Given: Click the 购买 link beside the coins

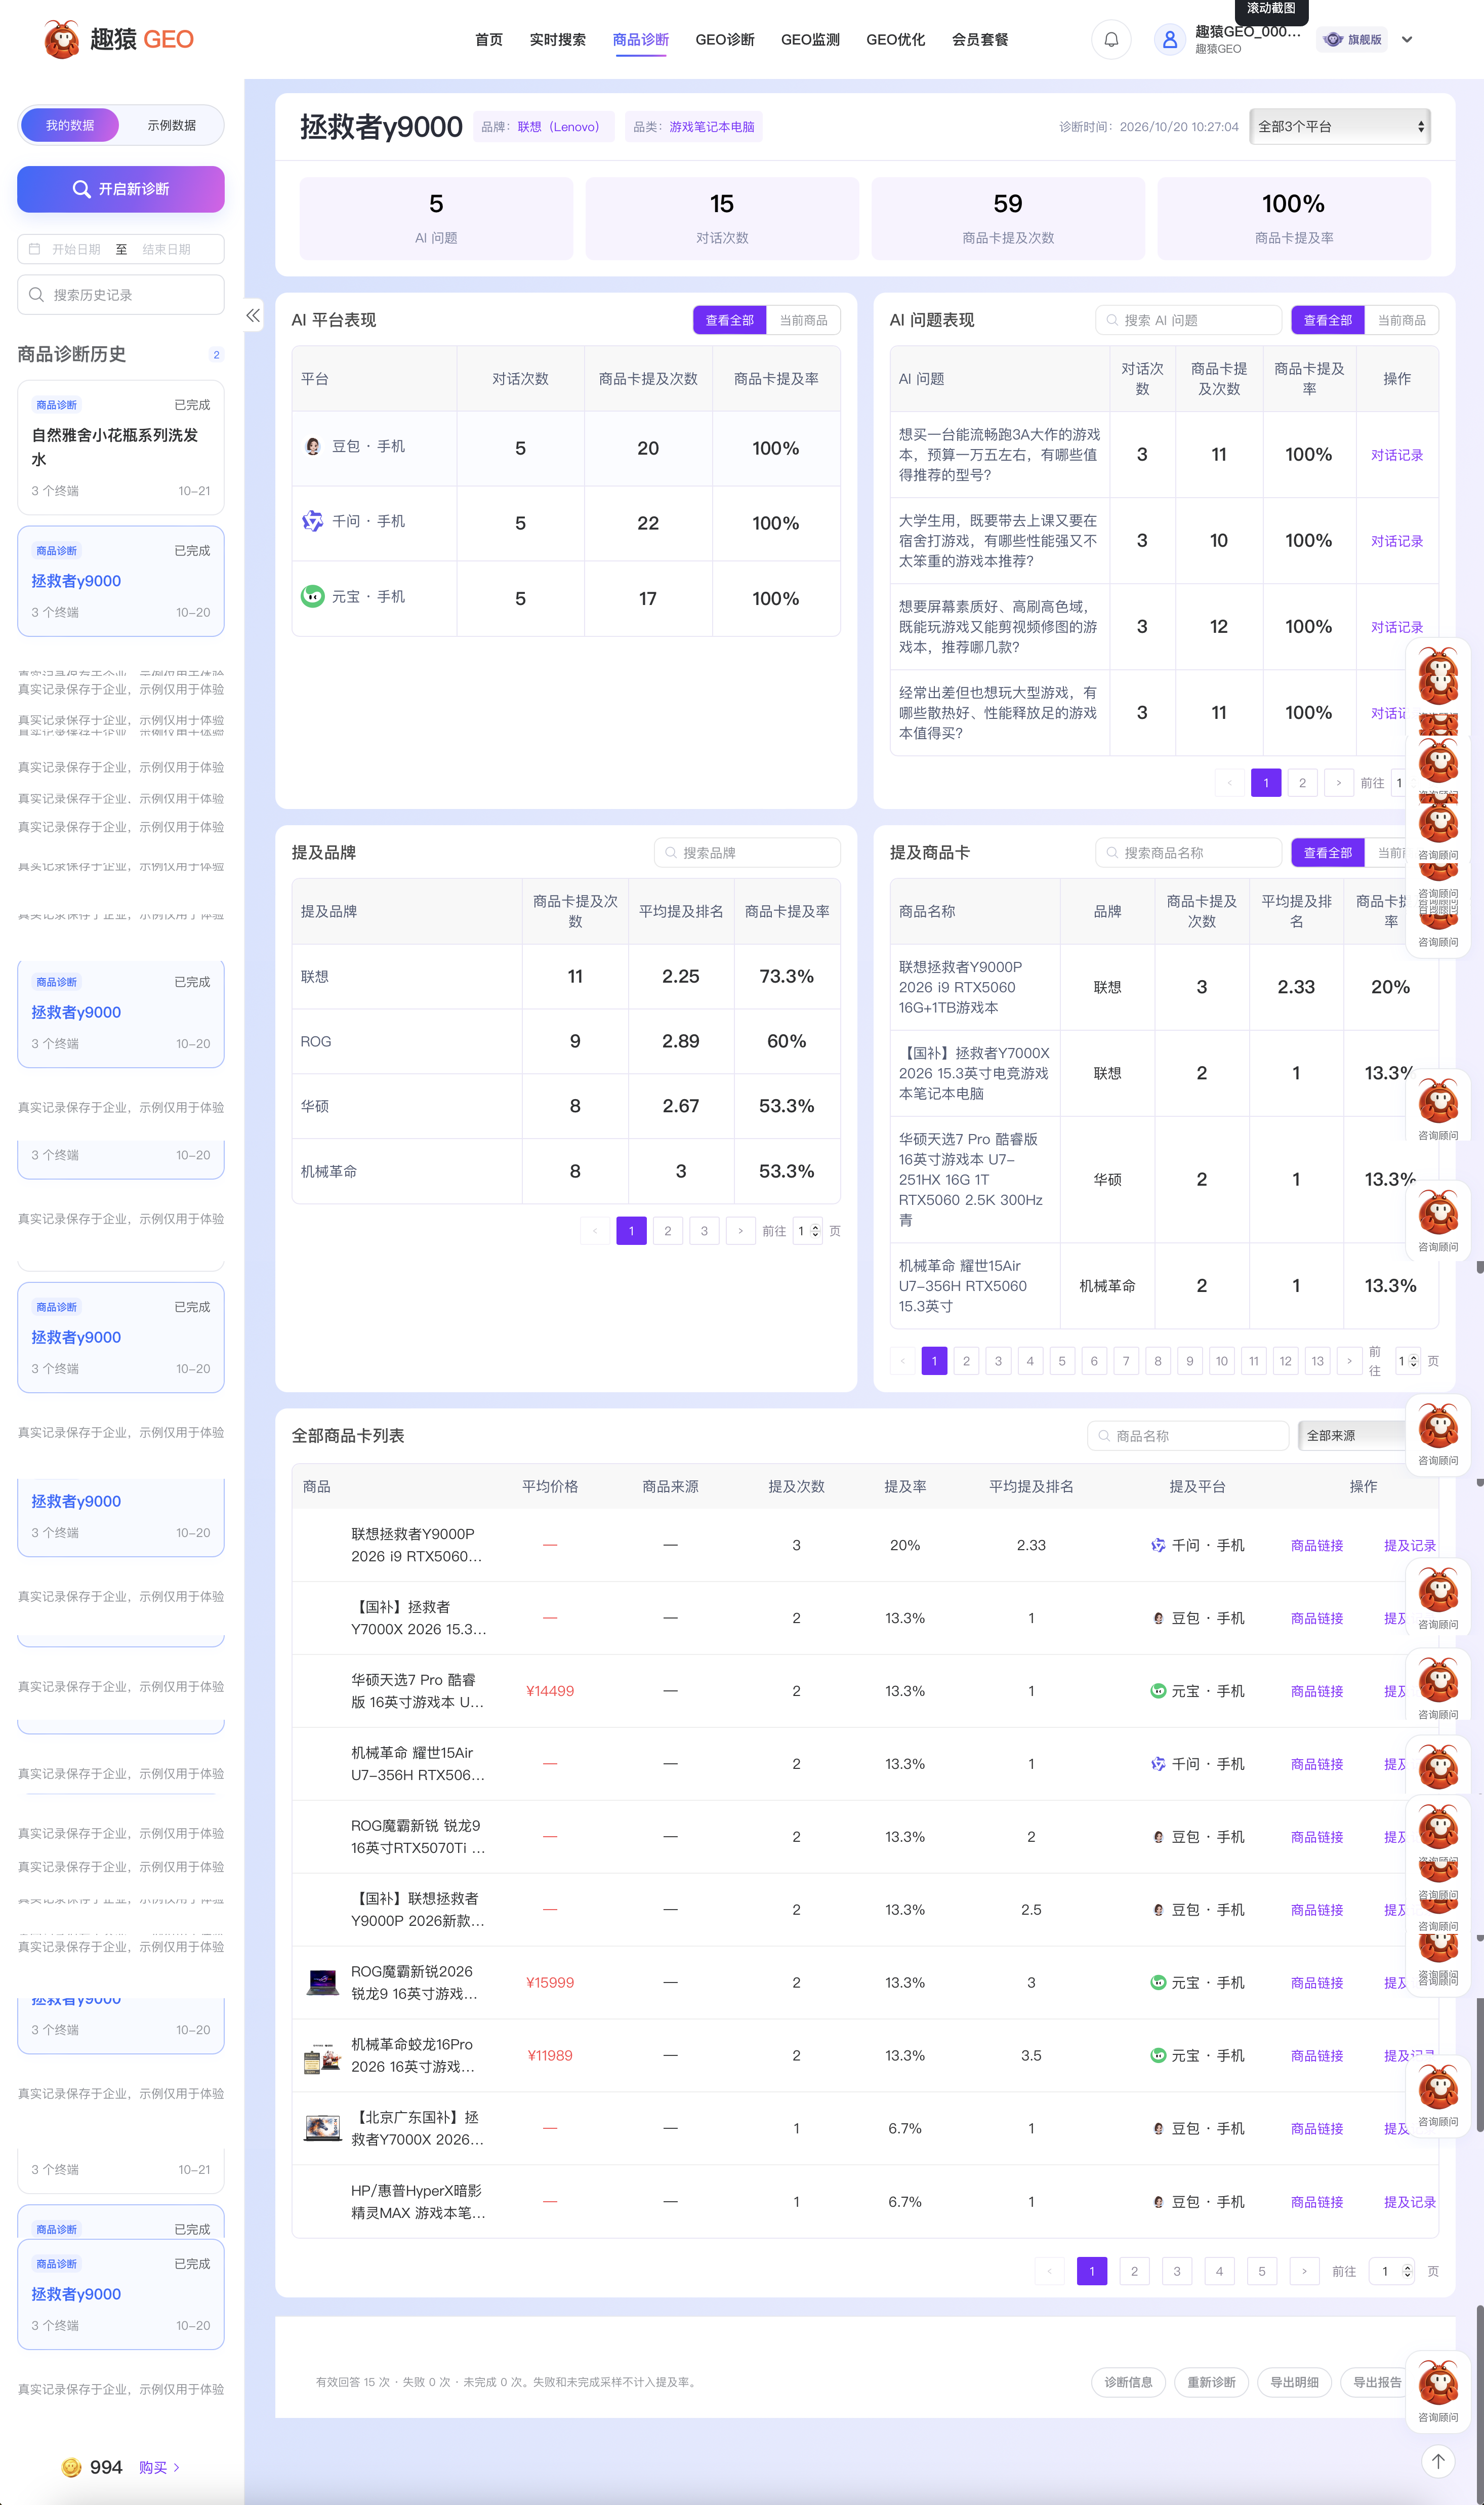Looking at the screenshot, I should (159, 2467).
